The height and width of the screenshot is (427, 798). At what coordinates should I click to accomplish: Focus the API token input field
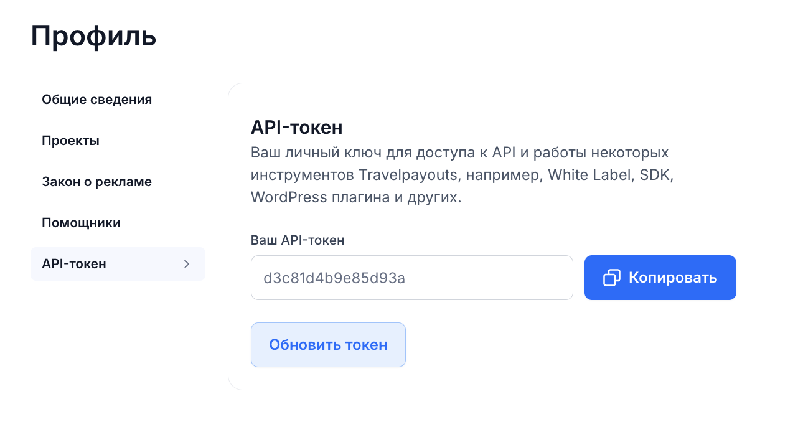tap(412, 278)
